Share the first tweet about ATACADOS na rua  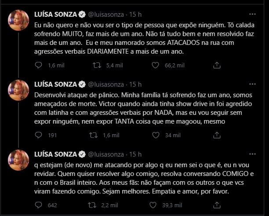pos(217,65)
